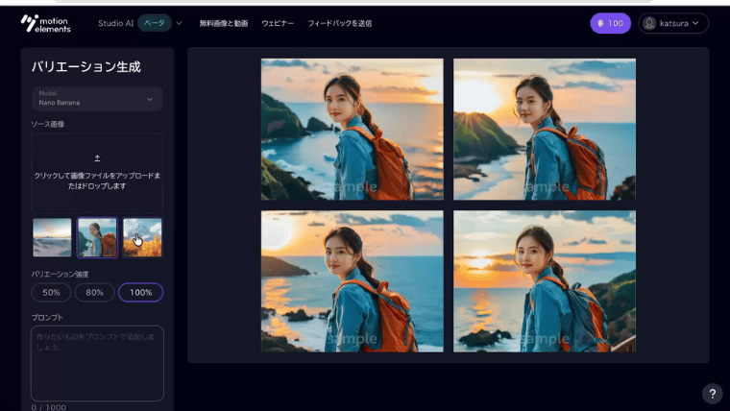Click the katsura user avatar icon
This screenshot has height=411, width=730.
pos(650,23)
